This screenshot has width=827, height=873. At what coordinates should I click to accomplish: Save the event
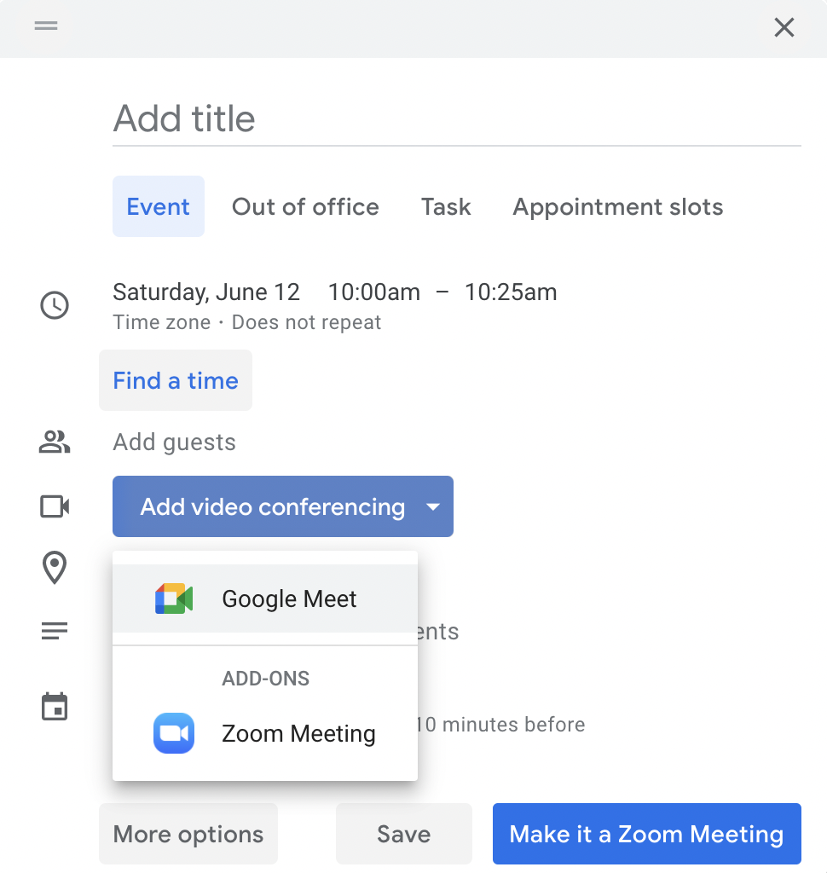(x=403, y=834)
